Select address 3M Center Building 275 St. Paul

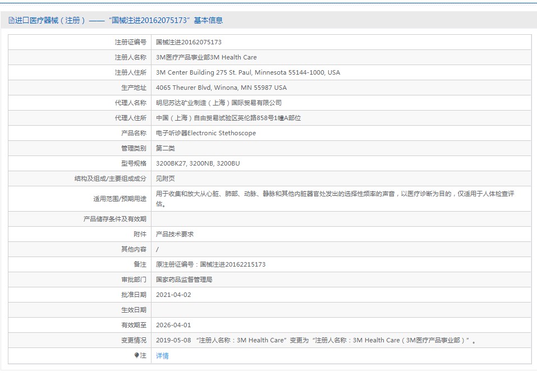tap(248, 72)
